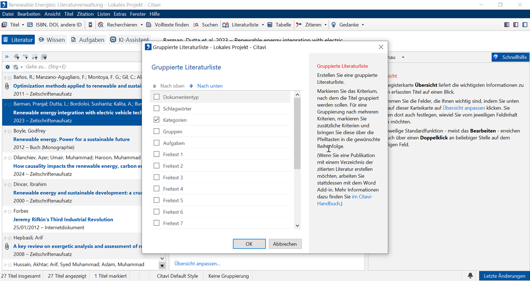Switch to the Wissen tab
530x281 pixels.
tap(52, 40)
